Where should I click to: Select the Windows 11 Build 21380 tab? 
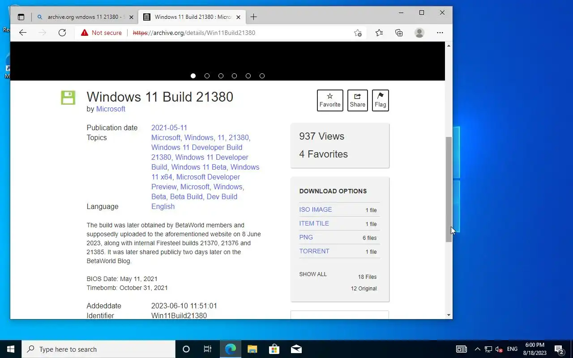click(x=192, y=17)
